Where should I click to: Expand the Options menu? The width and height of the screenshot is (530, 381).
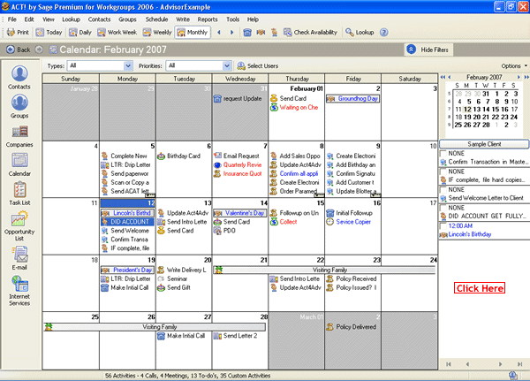point(514,66)
